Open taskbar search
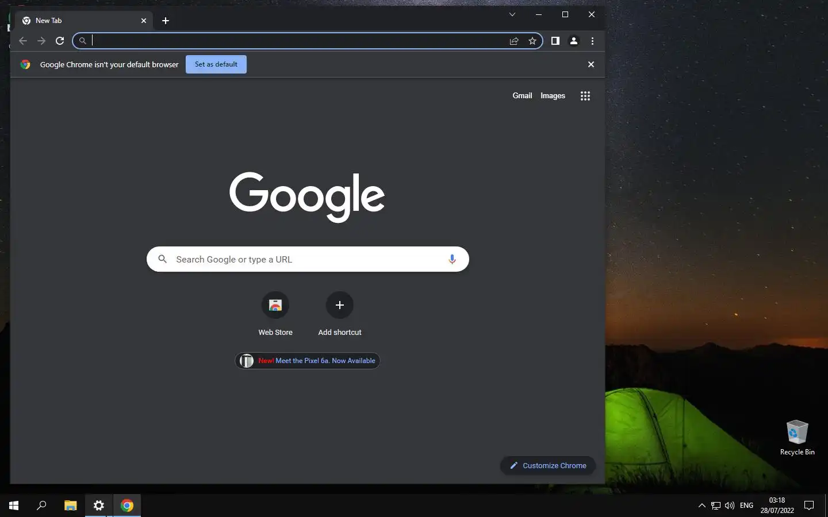This screenshot has height=517, width=828. [41, 506]
